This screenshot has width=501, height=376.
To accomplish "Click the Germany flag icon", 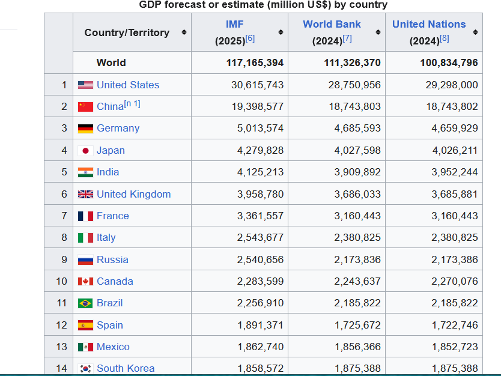I will pos(85,129).
